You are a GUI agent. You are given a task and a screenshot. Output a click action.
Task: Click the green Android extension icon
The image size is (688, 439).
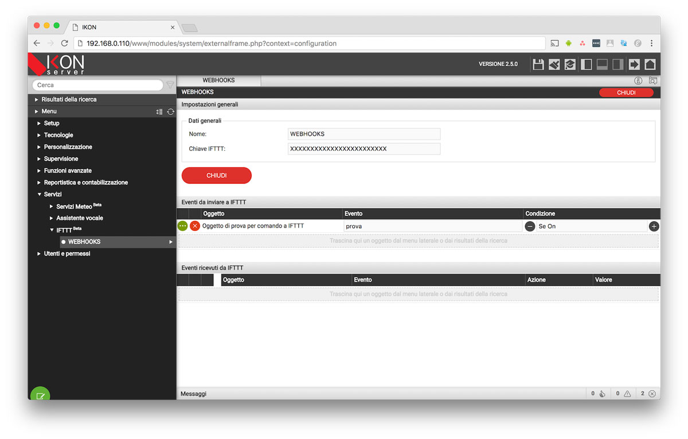pyautogui.click(x=569, y=43)
